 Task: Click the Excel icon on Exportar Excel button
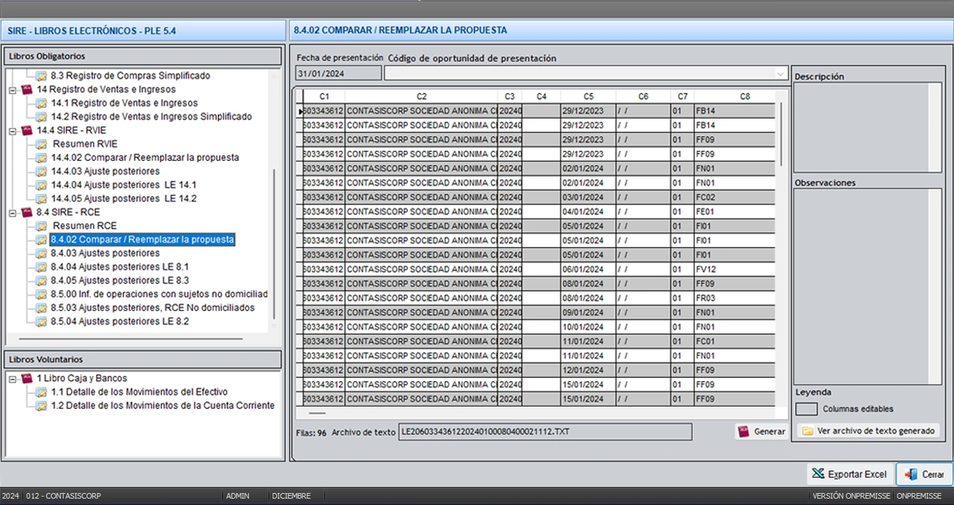[x=819, y=474]
